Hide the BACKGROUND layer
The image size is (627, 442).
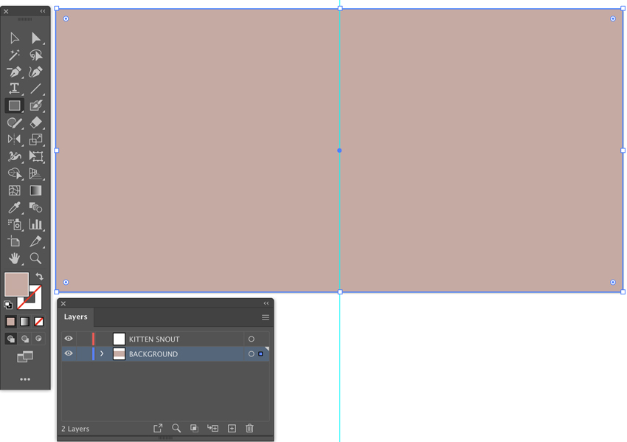69,353
